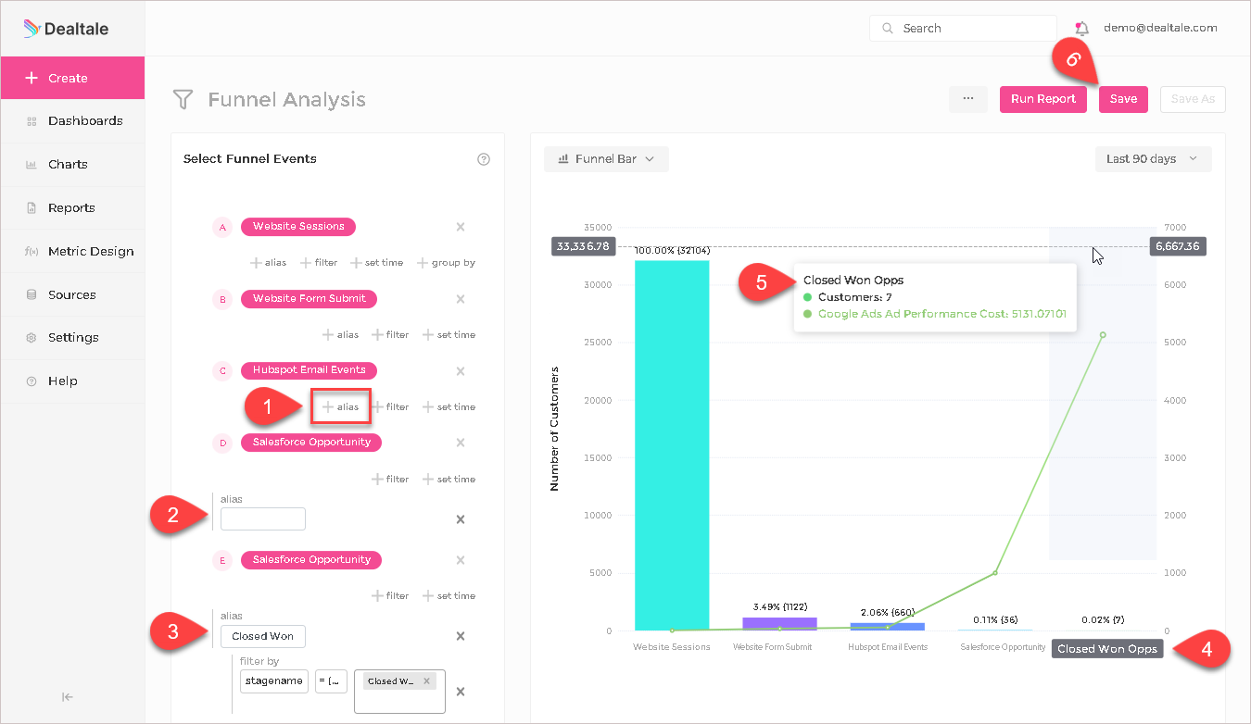This screenshot has width=1251, height=724.
Task: Delete the Closed Won alias row with X
Action: pos(461,636)
